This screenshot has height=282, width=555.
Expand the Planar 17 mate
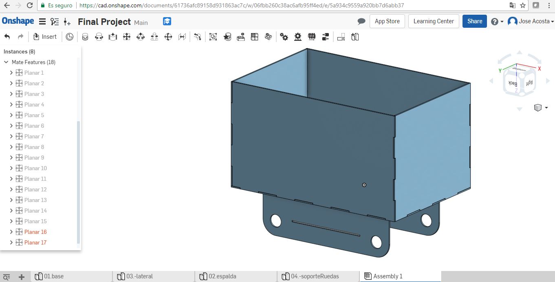(11, 242)
